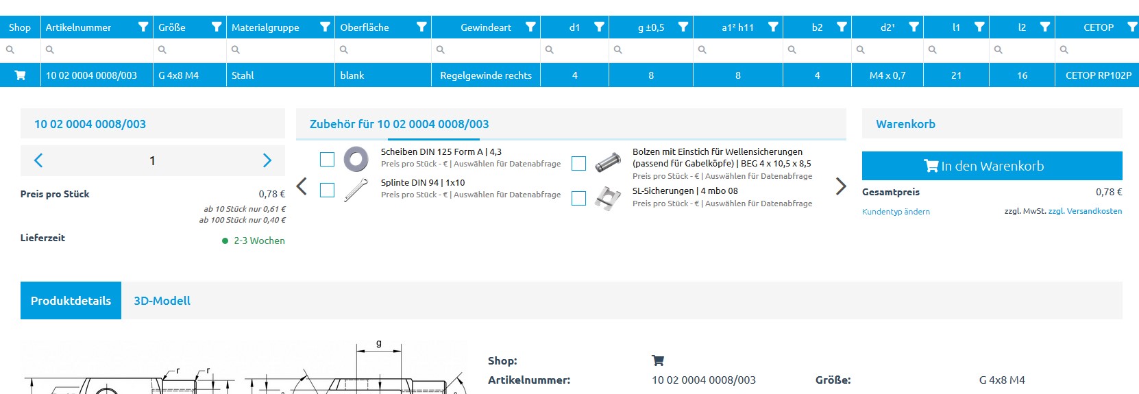Click the Scheiben DIN 125 washer thumbnail
Image resolution: width=1139 pixels, height=394 pixels.
[x=356, y=159]
